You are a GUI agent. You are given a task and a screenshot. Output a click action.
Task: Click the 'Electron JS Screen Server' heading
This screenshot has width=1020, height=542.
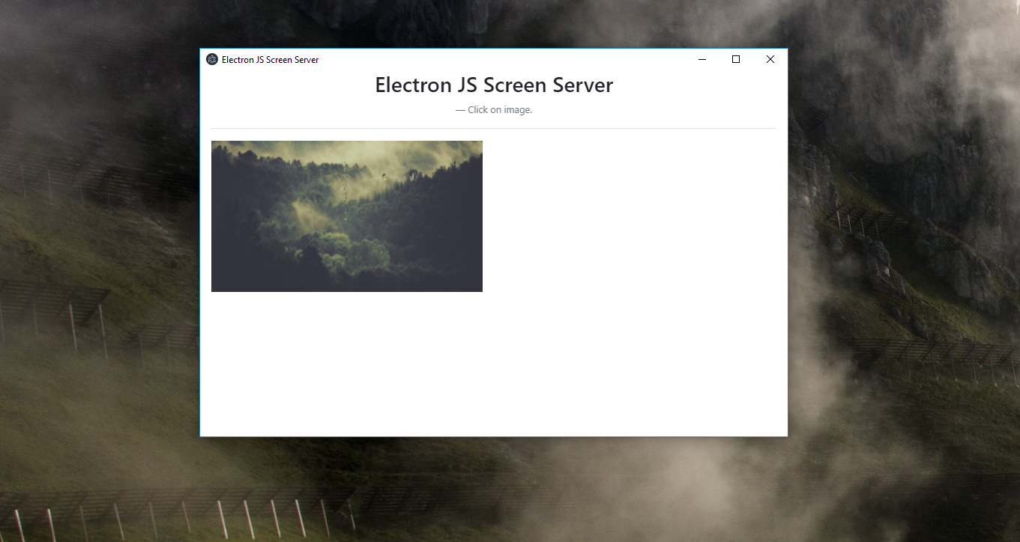tap(493, 85)
